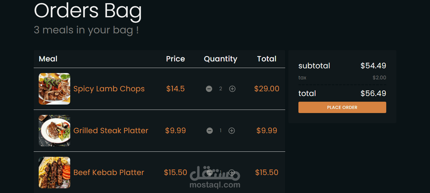Viewport: 430px width, 193px height.
Task: Open the Spicy Lamb Chops meal image
Action: (x=54, y=89)
